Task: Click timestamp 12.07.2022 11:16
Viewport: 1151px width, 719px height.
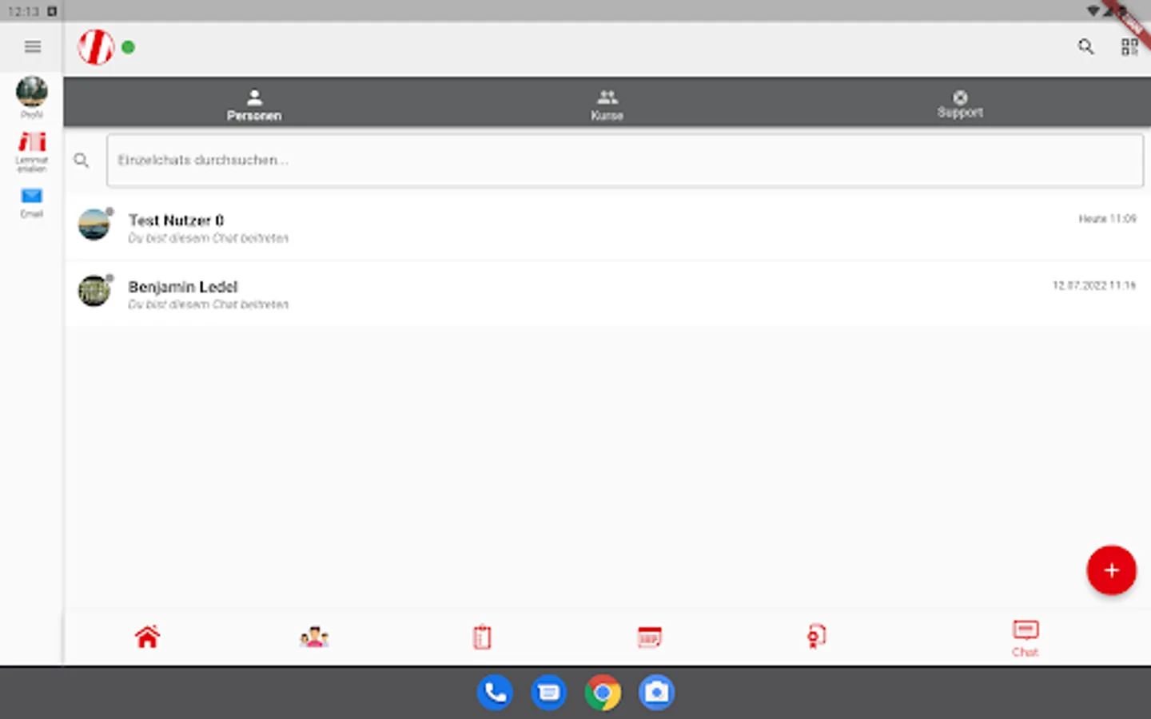Action: (1094, 285)
